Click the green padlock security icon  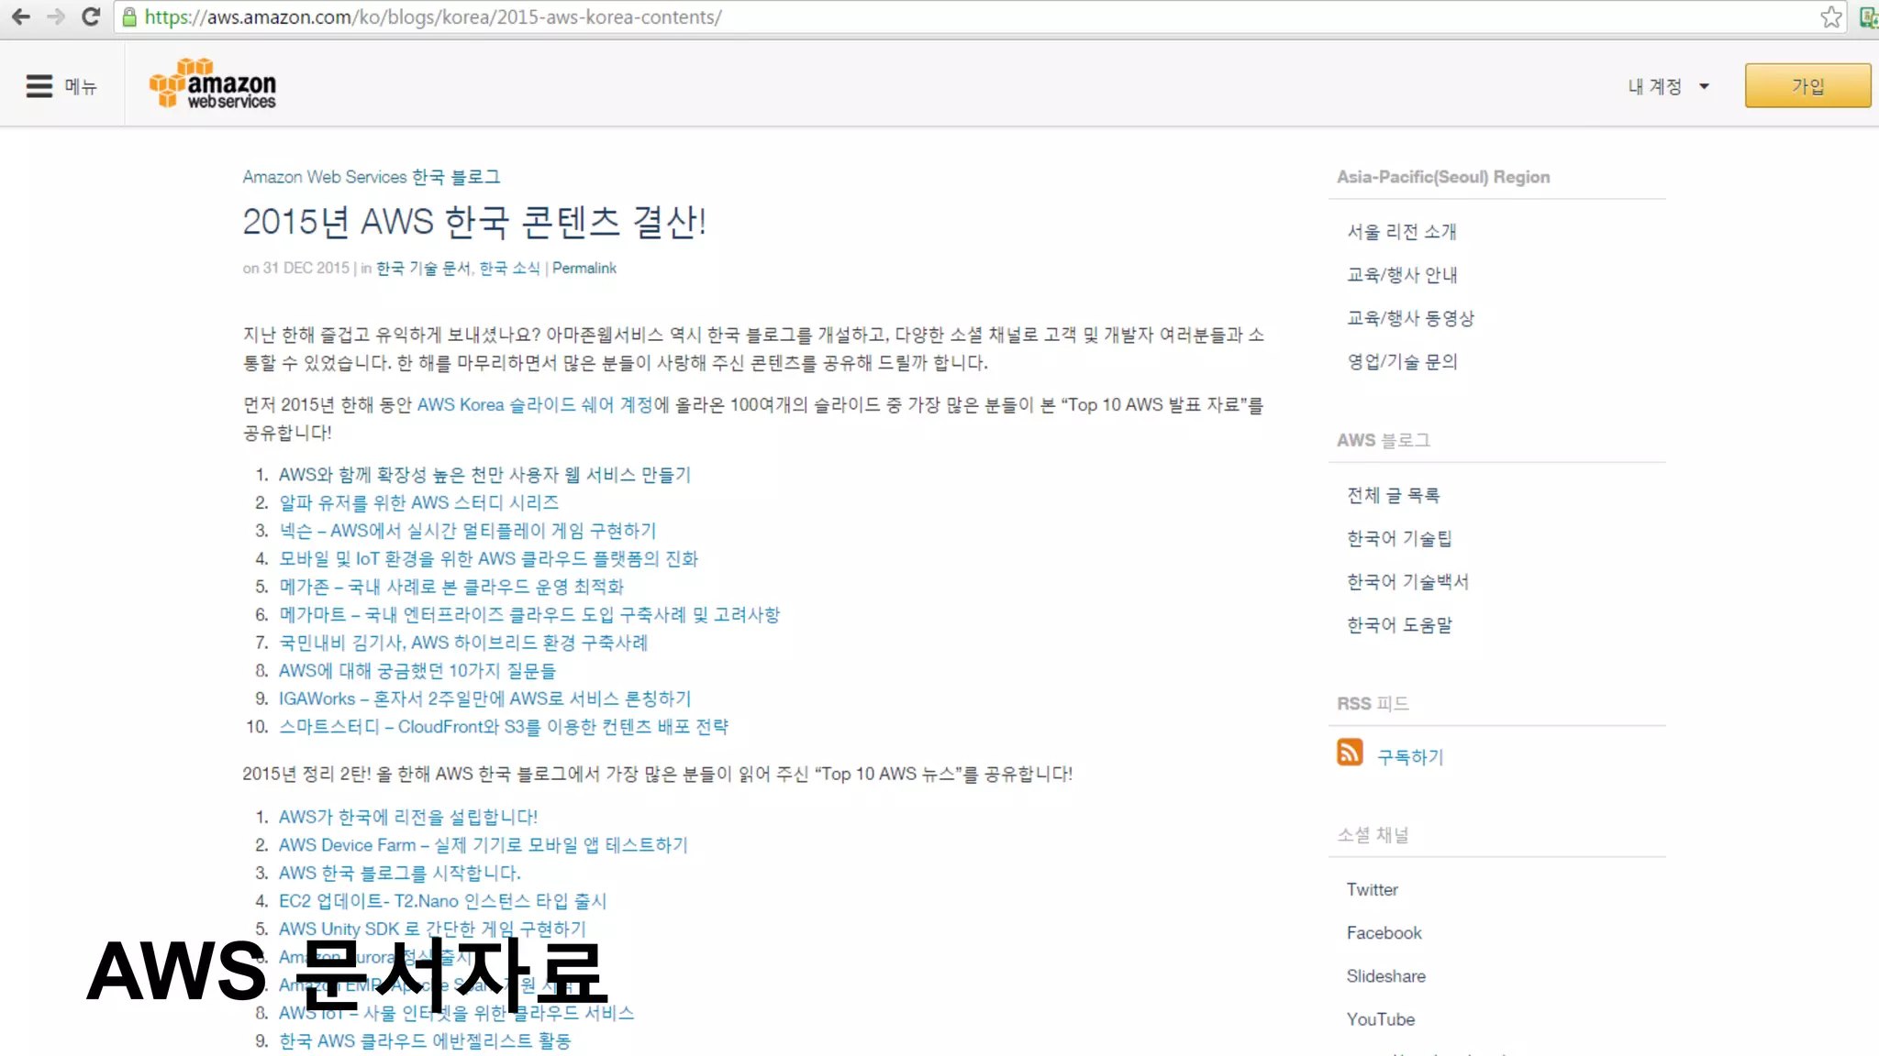129,17
